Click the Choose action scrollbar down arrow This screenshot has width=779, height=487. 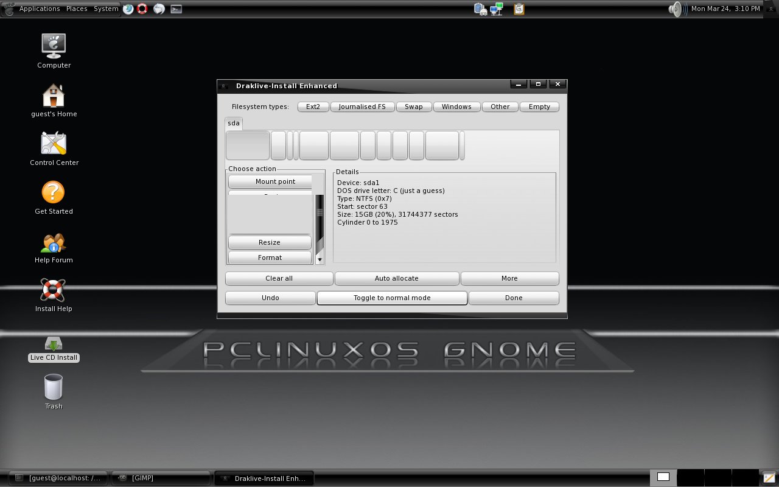point(320,259)
